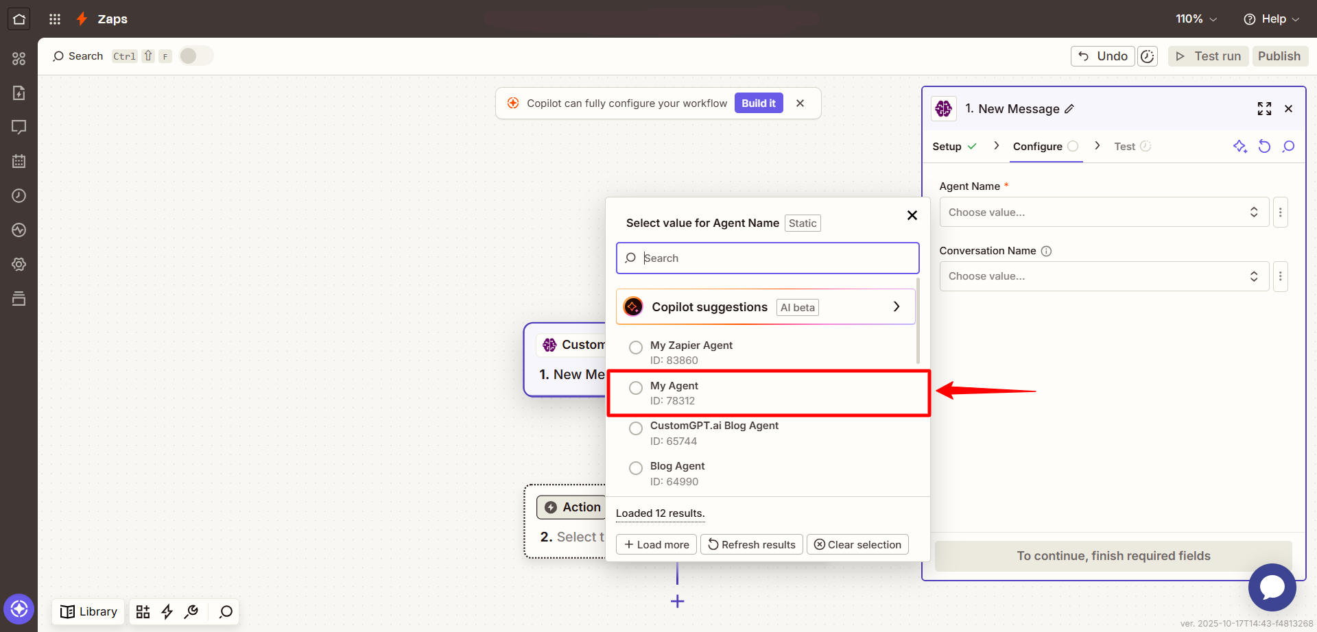Click the Publish button
The image size is (1317, 632).
click(x=1279, y=56)
